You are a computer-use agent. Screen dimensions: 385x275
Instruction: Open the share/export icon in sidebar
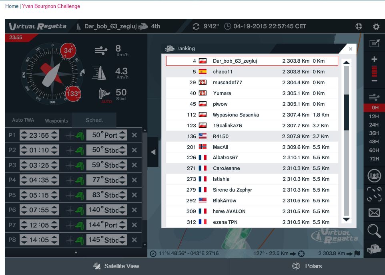tap(375, 44)
